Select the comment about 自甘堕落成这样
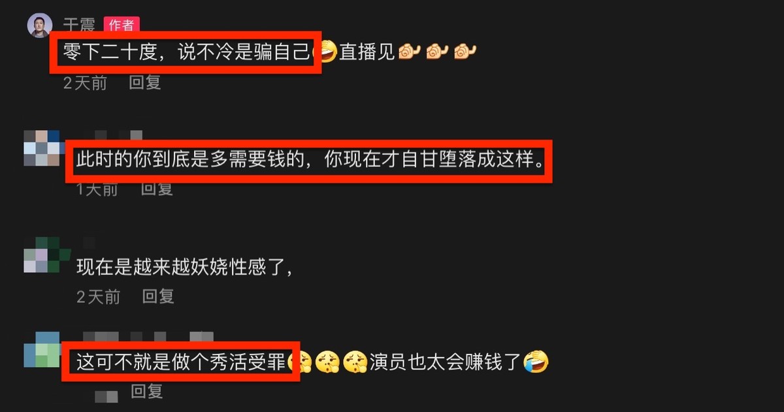 pyautogui.click(x=310, y=161)
